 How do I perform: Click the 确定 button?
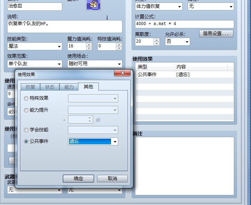tap(78, 178)
